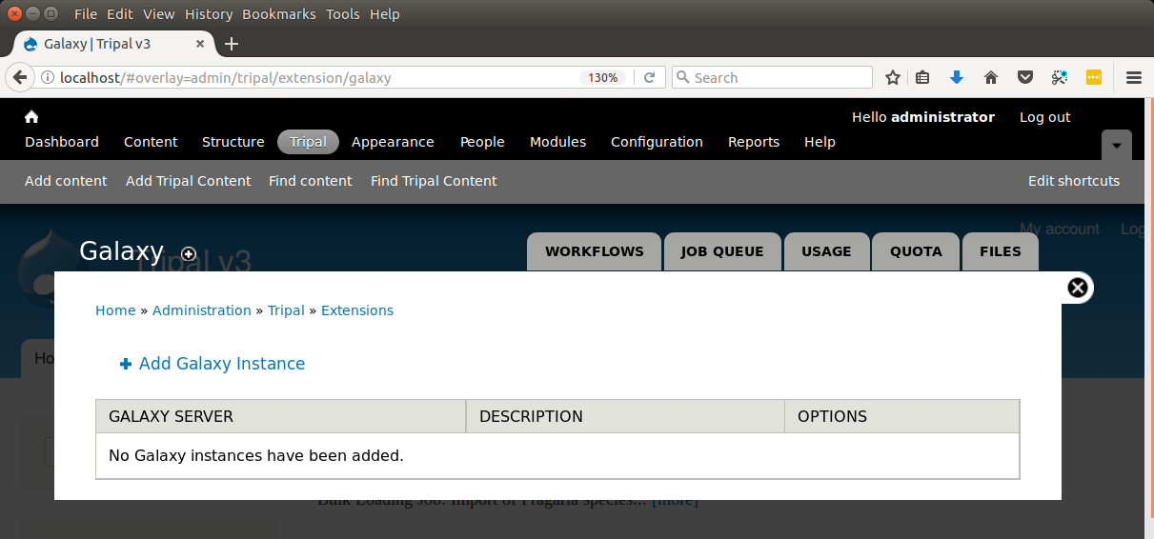The image size is (1154, 539).
Task: Click the Galaxy Server column header
Action: pyautogui.click(x=280, y=416)
